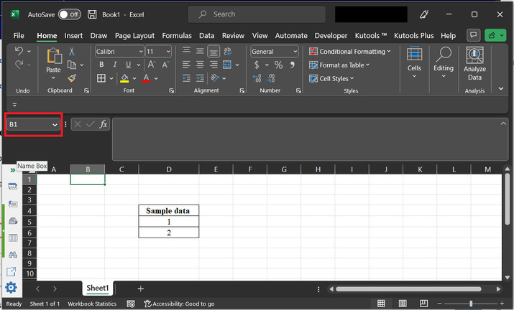Open the Insert tab
This screenshot has width=514, height=310.
[73, 36]
